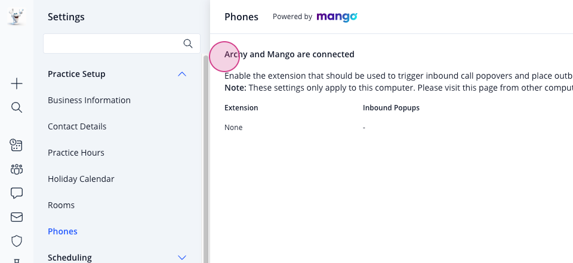This screenshot has height=263, width=573.
Task: Open the global search magnifier in left rail
Action: (x=17, y=107)
